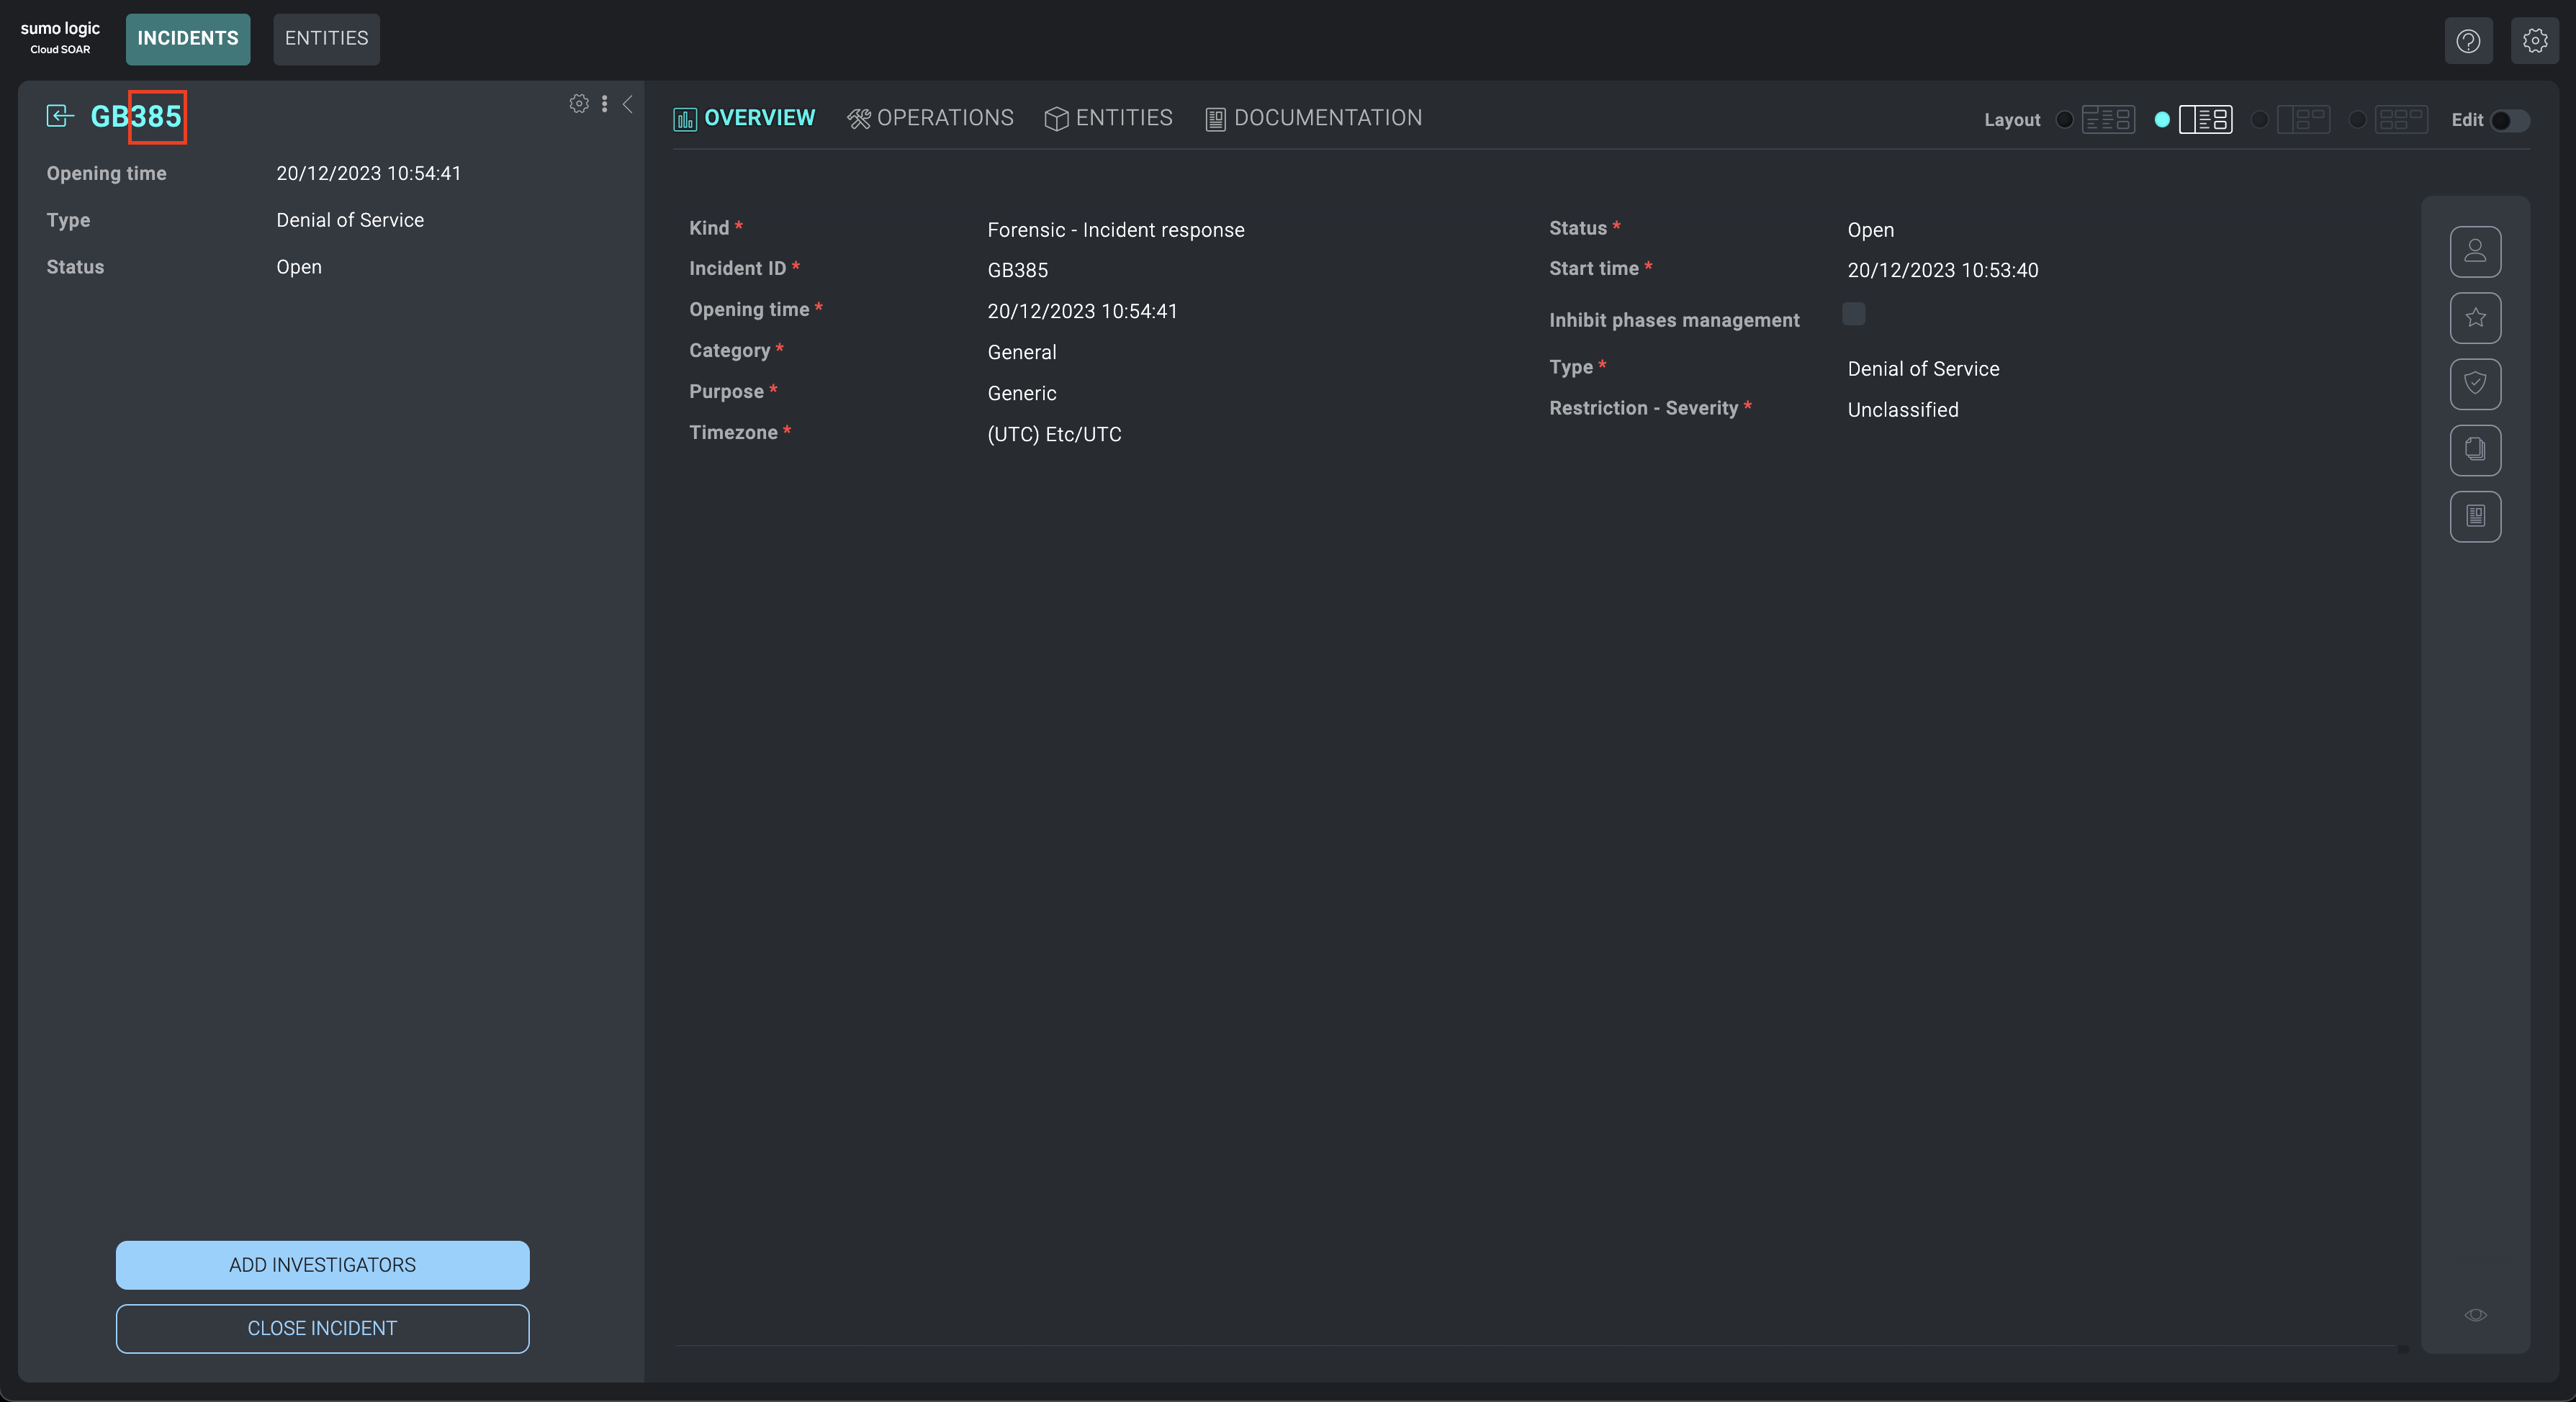Click the shield checkmark sidebar icon
This screenshot has height=1402, width=2576.
pos(2475,384)
